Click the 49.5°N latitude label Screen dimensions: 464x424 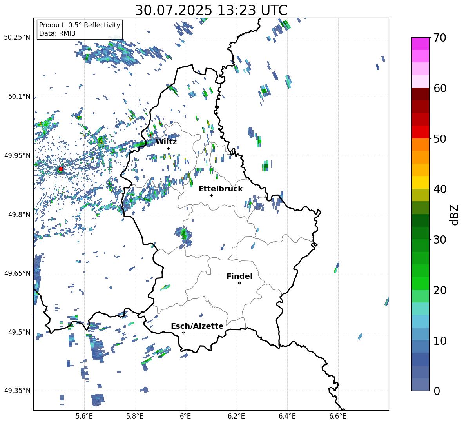click(x=19, y=332)
